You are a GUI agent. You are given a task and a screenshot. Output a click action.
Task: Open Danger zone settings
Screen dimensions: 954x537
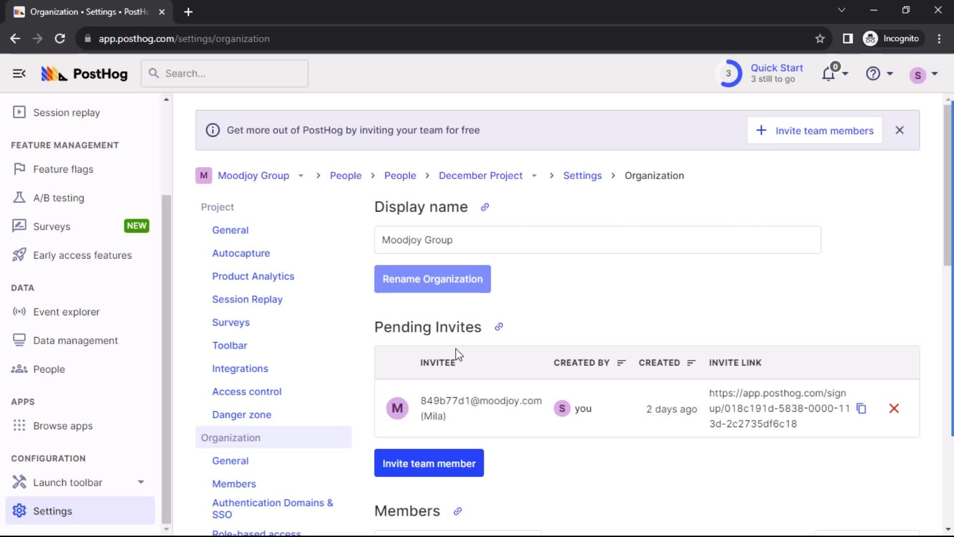(241, 415)
